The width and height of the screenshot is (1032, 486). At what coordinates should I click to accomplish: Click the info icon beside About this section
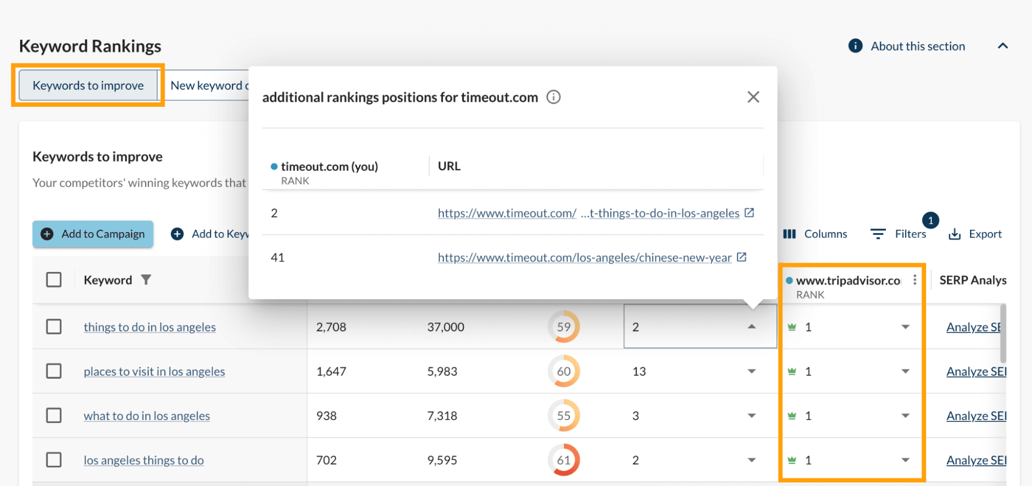coord(855,45)
